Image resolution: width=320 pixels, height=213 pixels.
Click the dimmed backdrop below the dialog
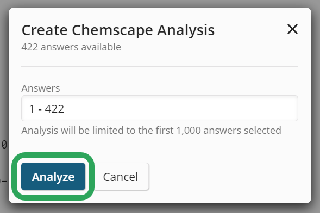pyautogui.click(x=160, y=209)
